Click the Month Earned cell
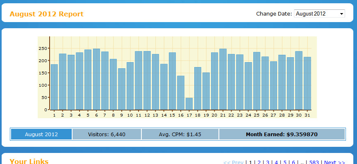Viewport: 357px width, 164px height. pyautogui.click(x=282, y=134)
